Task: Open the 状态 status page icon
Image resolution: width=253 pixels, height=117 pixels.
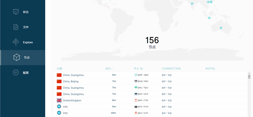Action: pyautogui.click(x=16, y=12)
